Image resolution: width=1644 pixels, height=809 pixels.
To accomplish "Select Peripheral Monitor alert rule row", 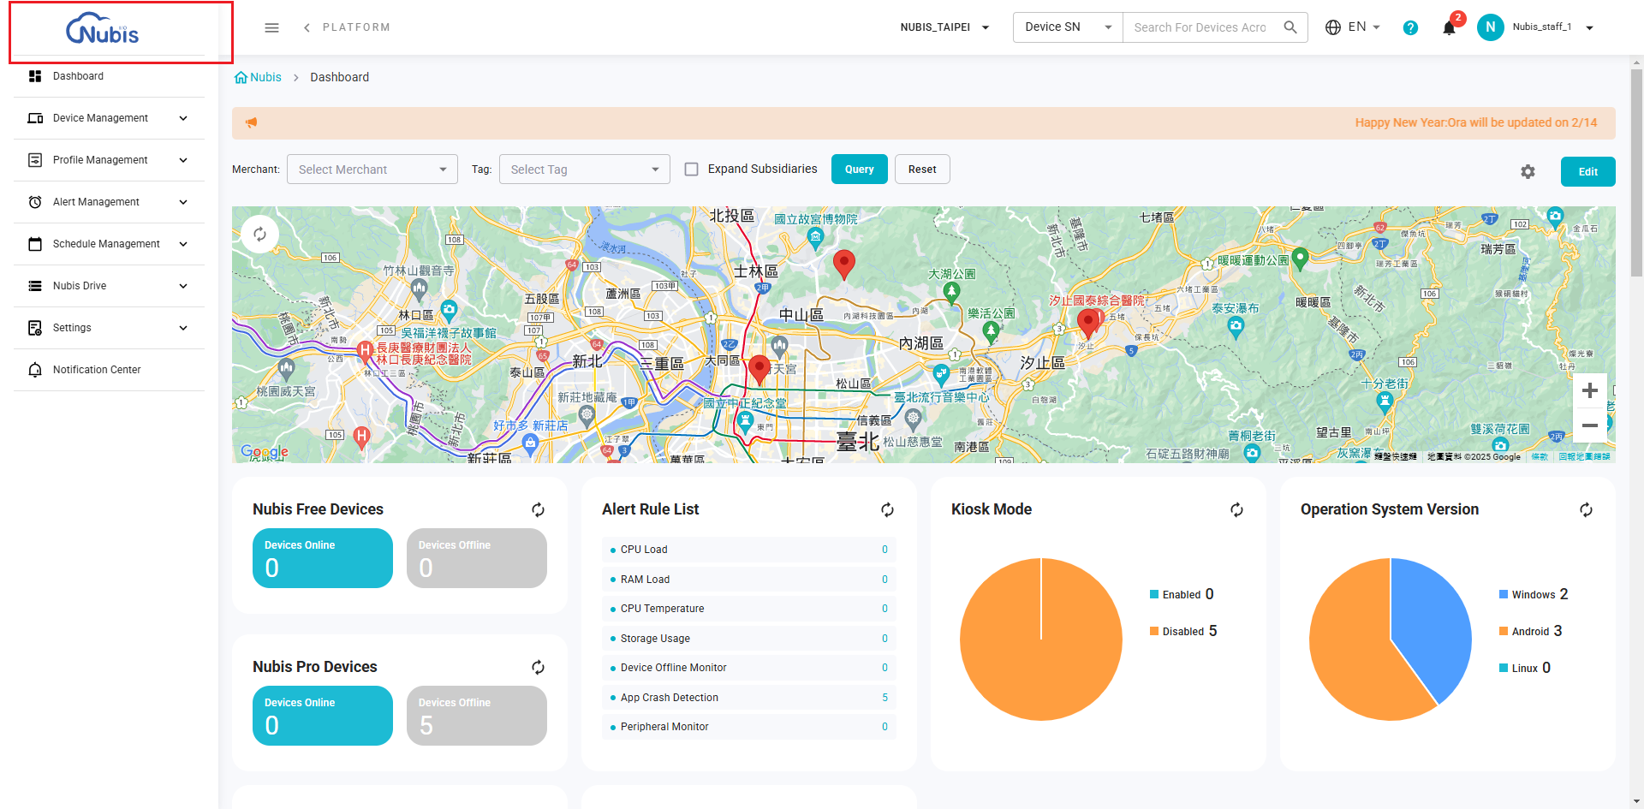I will coord(749,727).
